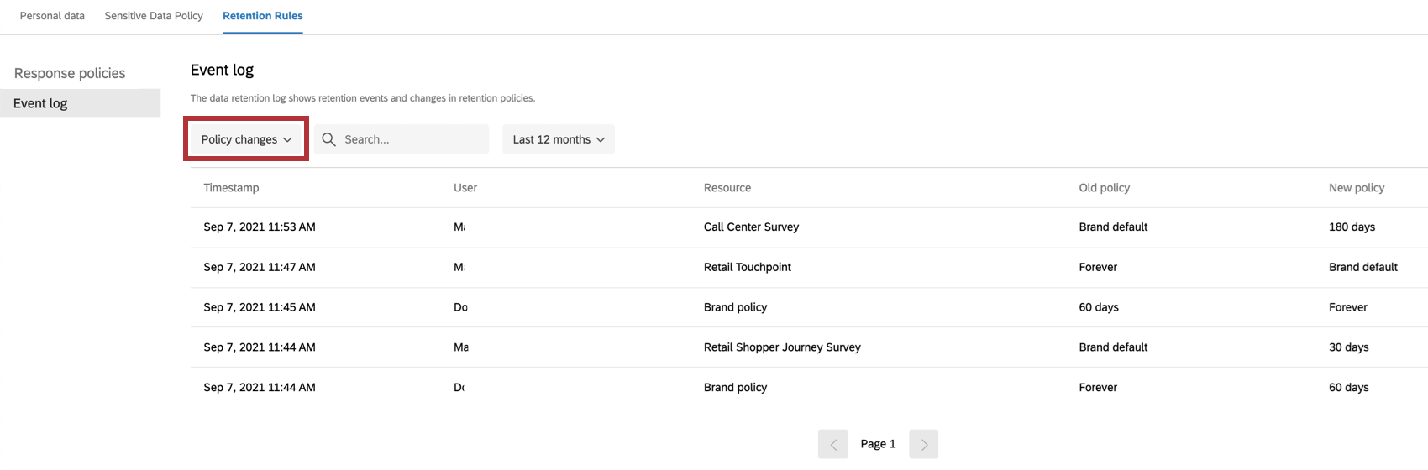Click the Resource column header

click(727, 188)
